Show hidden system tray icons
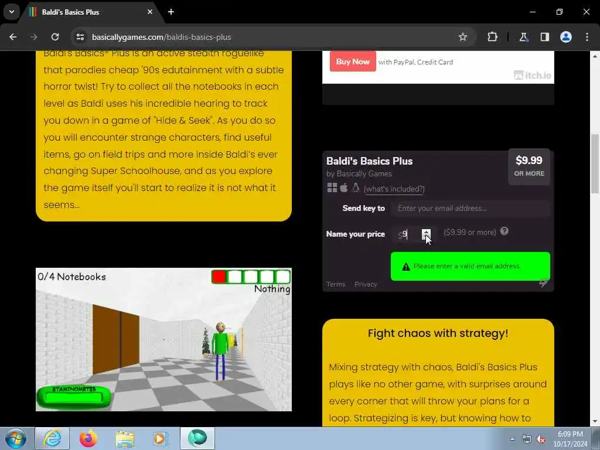The width and height of the screenshot is (600, 450). point(512,439)
